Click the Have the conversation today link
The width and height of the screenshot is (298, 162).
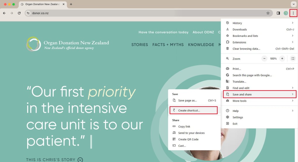[163, 32]
